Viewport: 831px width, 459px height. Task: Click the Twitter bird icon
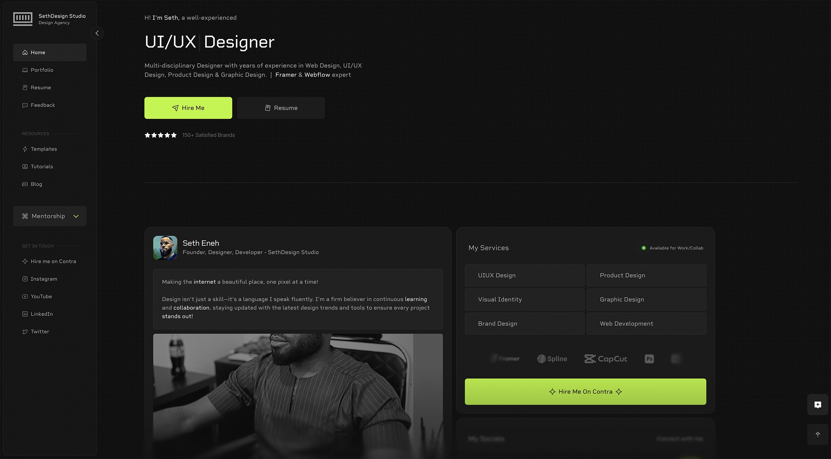click(25, 331)
